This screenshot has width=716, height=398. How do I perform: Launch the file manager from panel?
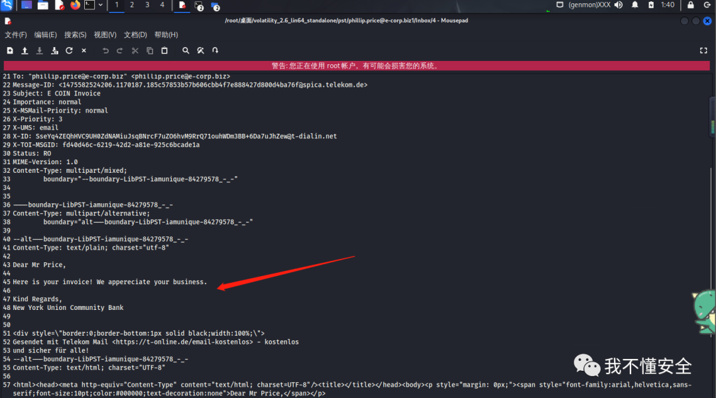click(43, 5)
